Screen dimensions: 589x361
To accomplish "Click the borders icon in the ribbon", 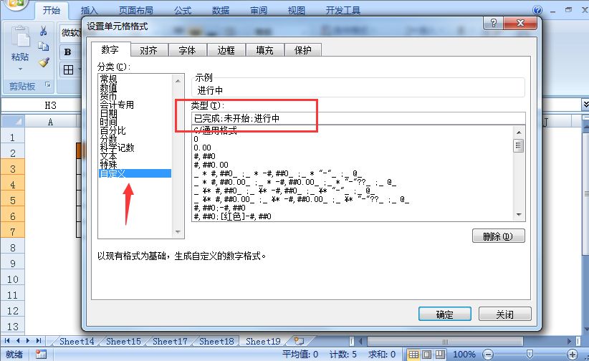I will click(68, 70).
